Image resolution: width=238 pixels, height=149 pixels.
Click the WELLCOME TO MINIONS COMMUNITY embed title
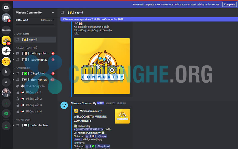point(90,119)
